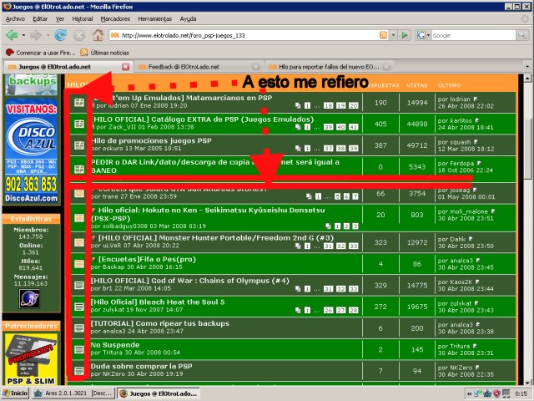Open Comenzar a usar Firefox bookmark
This screenshot has height=401, width=534.
(x=41, y=53)
